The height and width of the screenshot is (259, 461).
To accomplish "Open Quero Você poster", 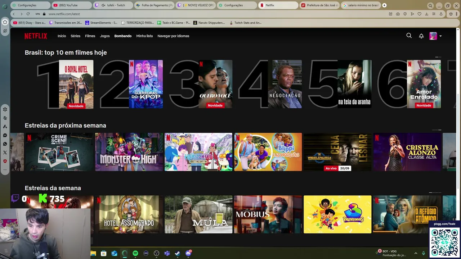I will [215, 84].
